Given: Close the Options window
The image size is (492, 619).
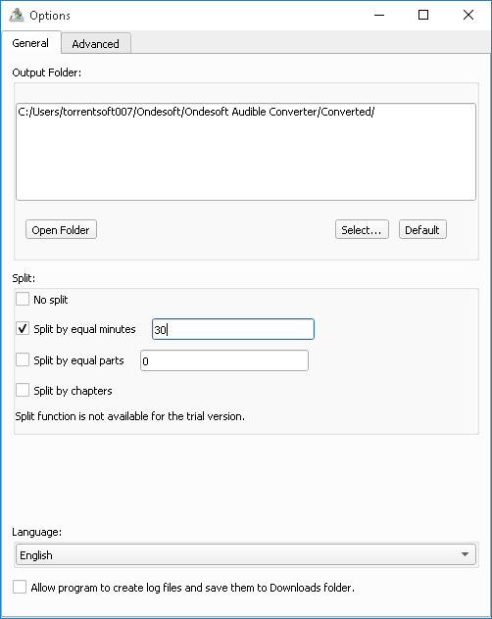Looking at the screenshot, I should [x=468, y=15].
